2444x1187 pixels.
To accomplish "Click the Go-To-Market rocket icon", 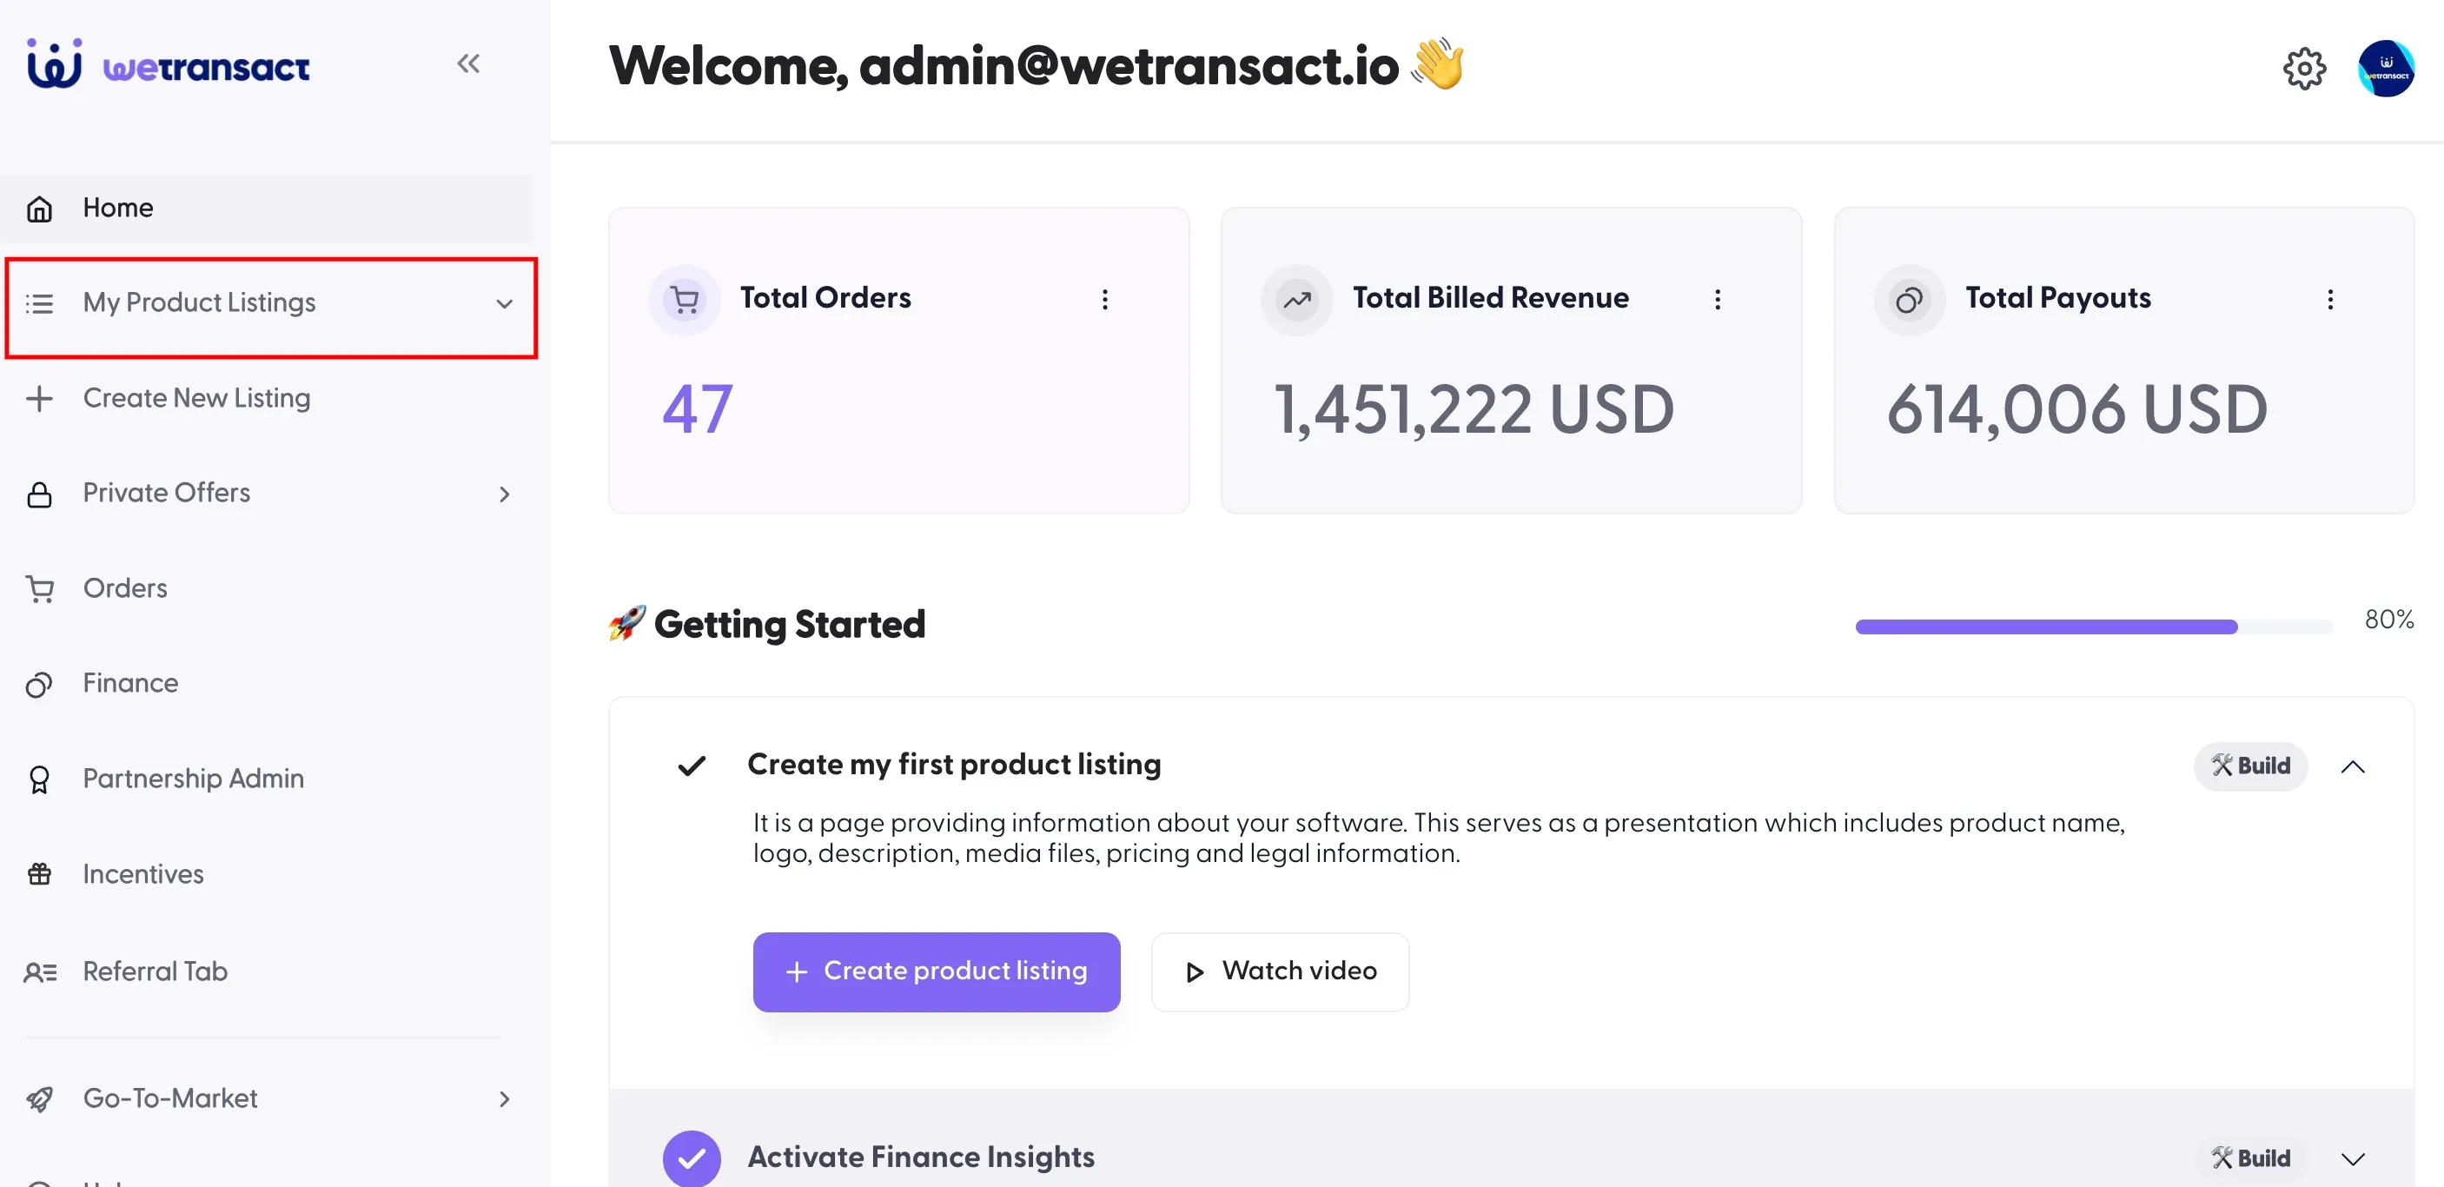I will coord(39,1098).
